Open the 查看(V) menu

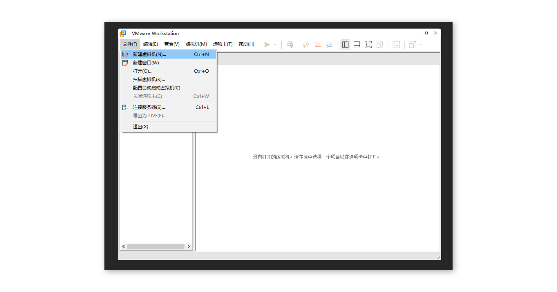[x=172, y=44]
